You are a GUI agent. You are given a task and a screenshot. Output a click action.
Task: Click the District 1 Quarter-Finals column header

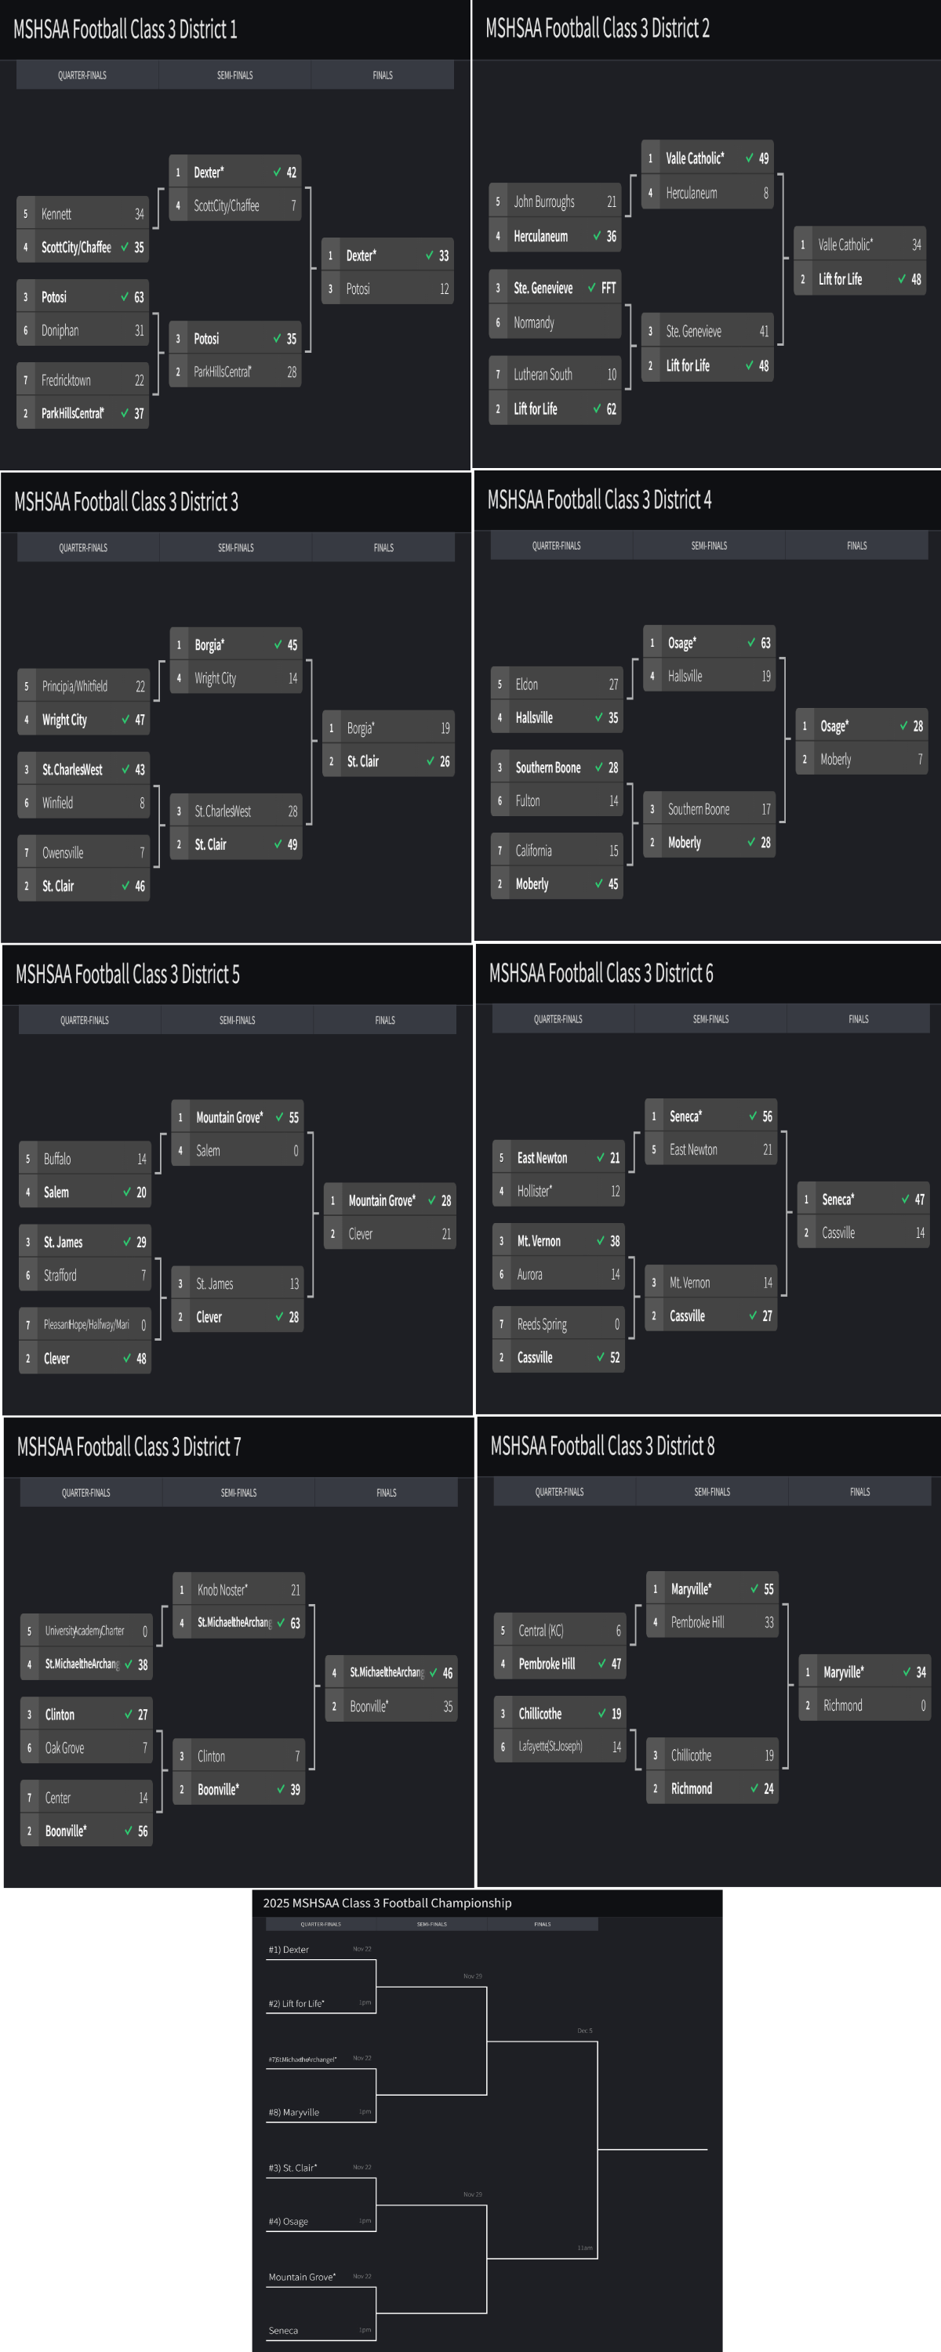[x=82, y=74]
